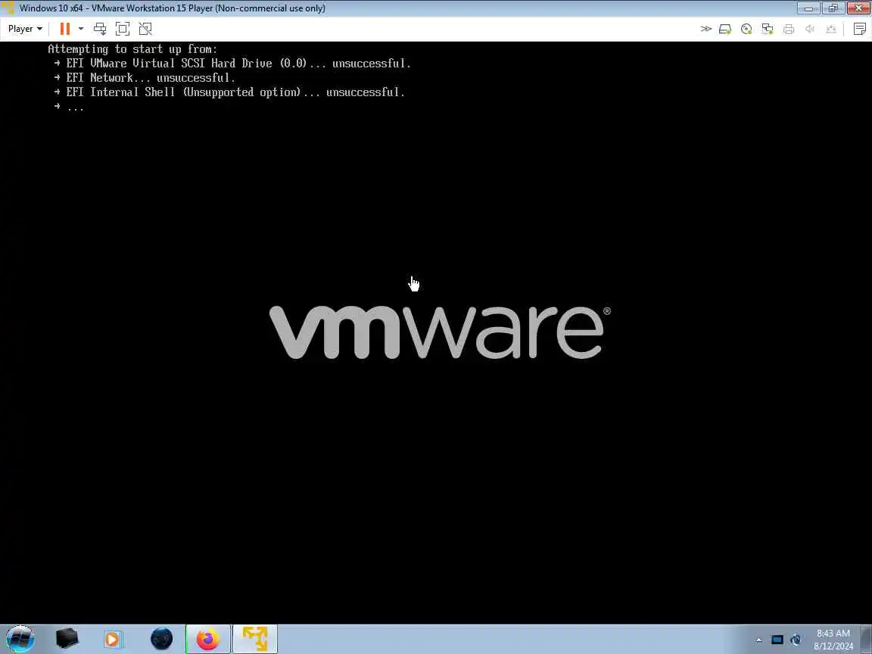
Task: Click the display tray icon
Action: tap(777, 640)
